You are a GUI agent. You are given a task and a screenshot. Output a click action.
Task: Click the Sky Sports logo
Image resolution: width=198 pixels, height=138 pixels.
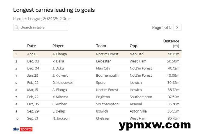[23, 129]
